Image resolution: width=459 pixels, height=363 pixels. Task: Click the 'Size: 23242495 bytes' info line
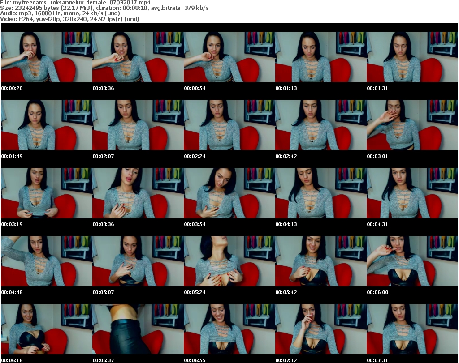[x=104, y=8]
